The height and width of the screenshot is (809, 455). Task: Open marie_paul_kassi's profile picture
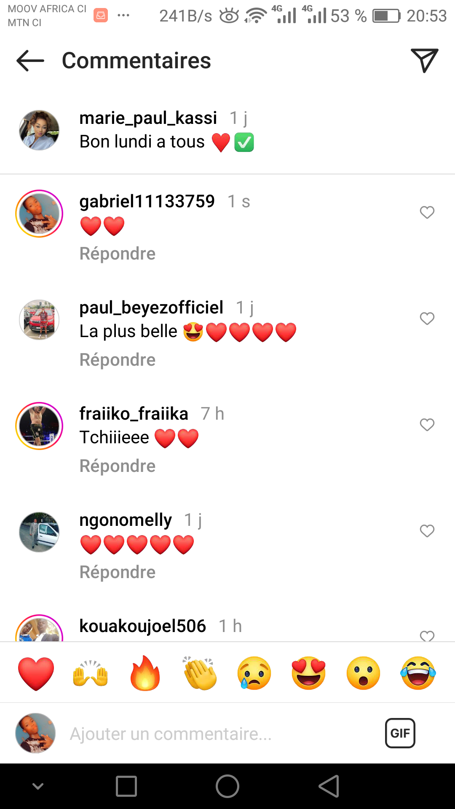[39, 130]
